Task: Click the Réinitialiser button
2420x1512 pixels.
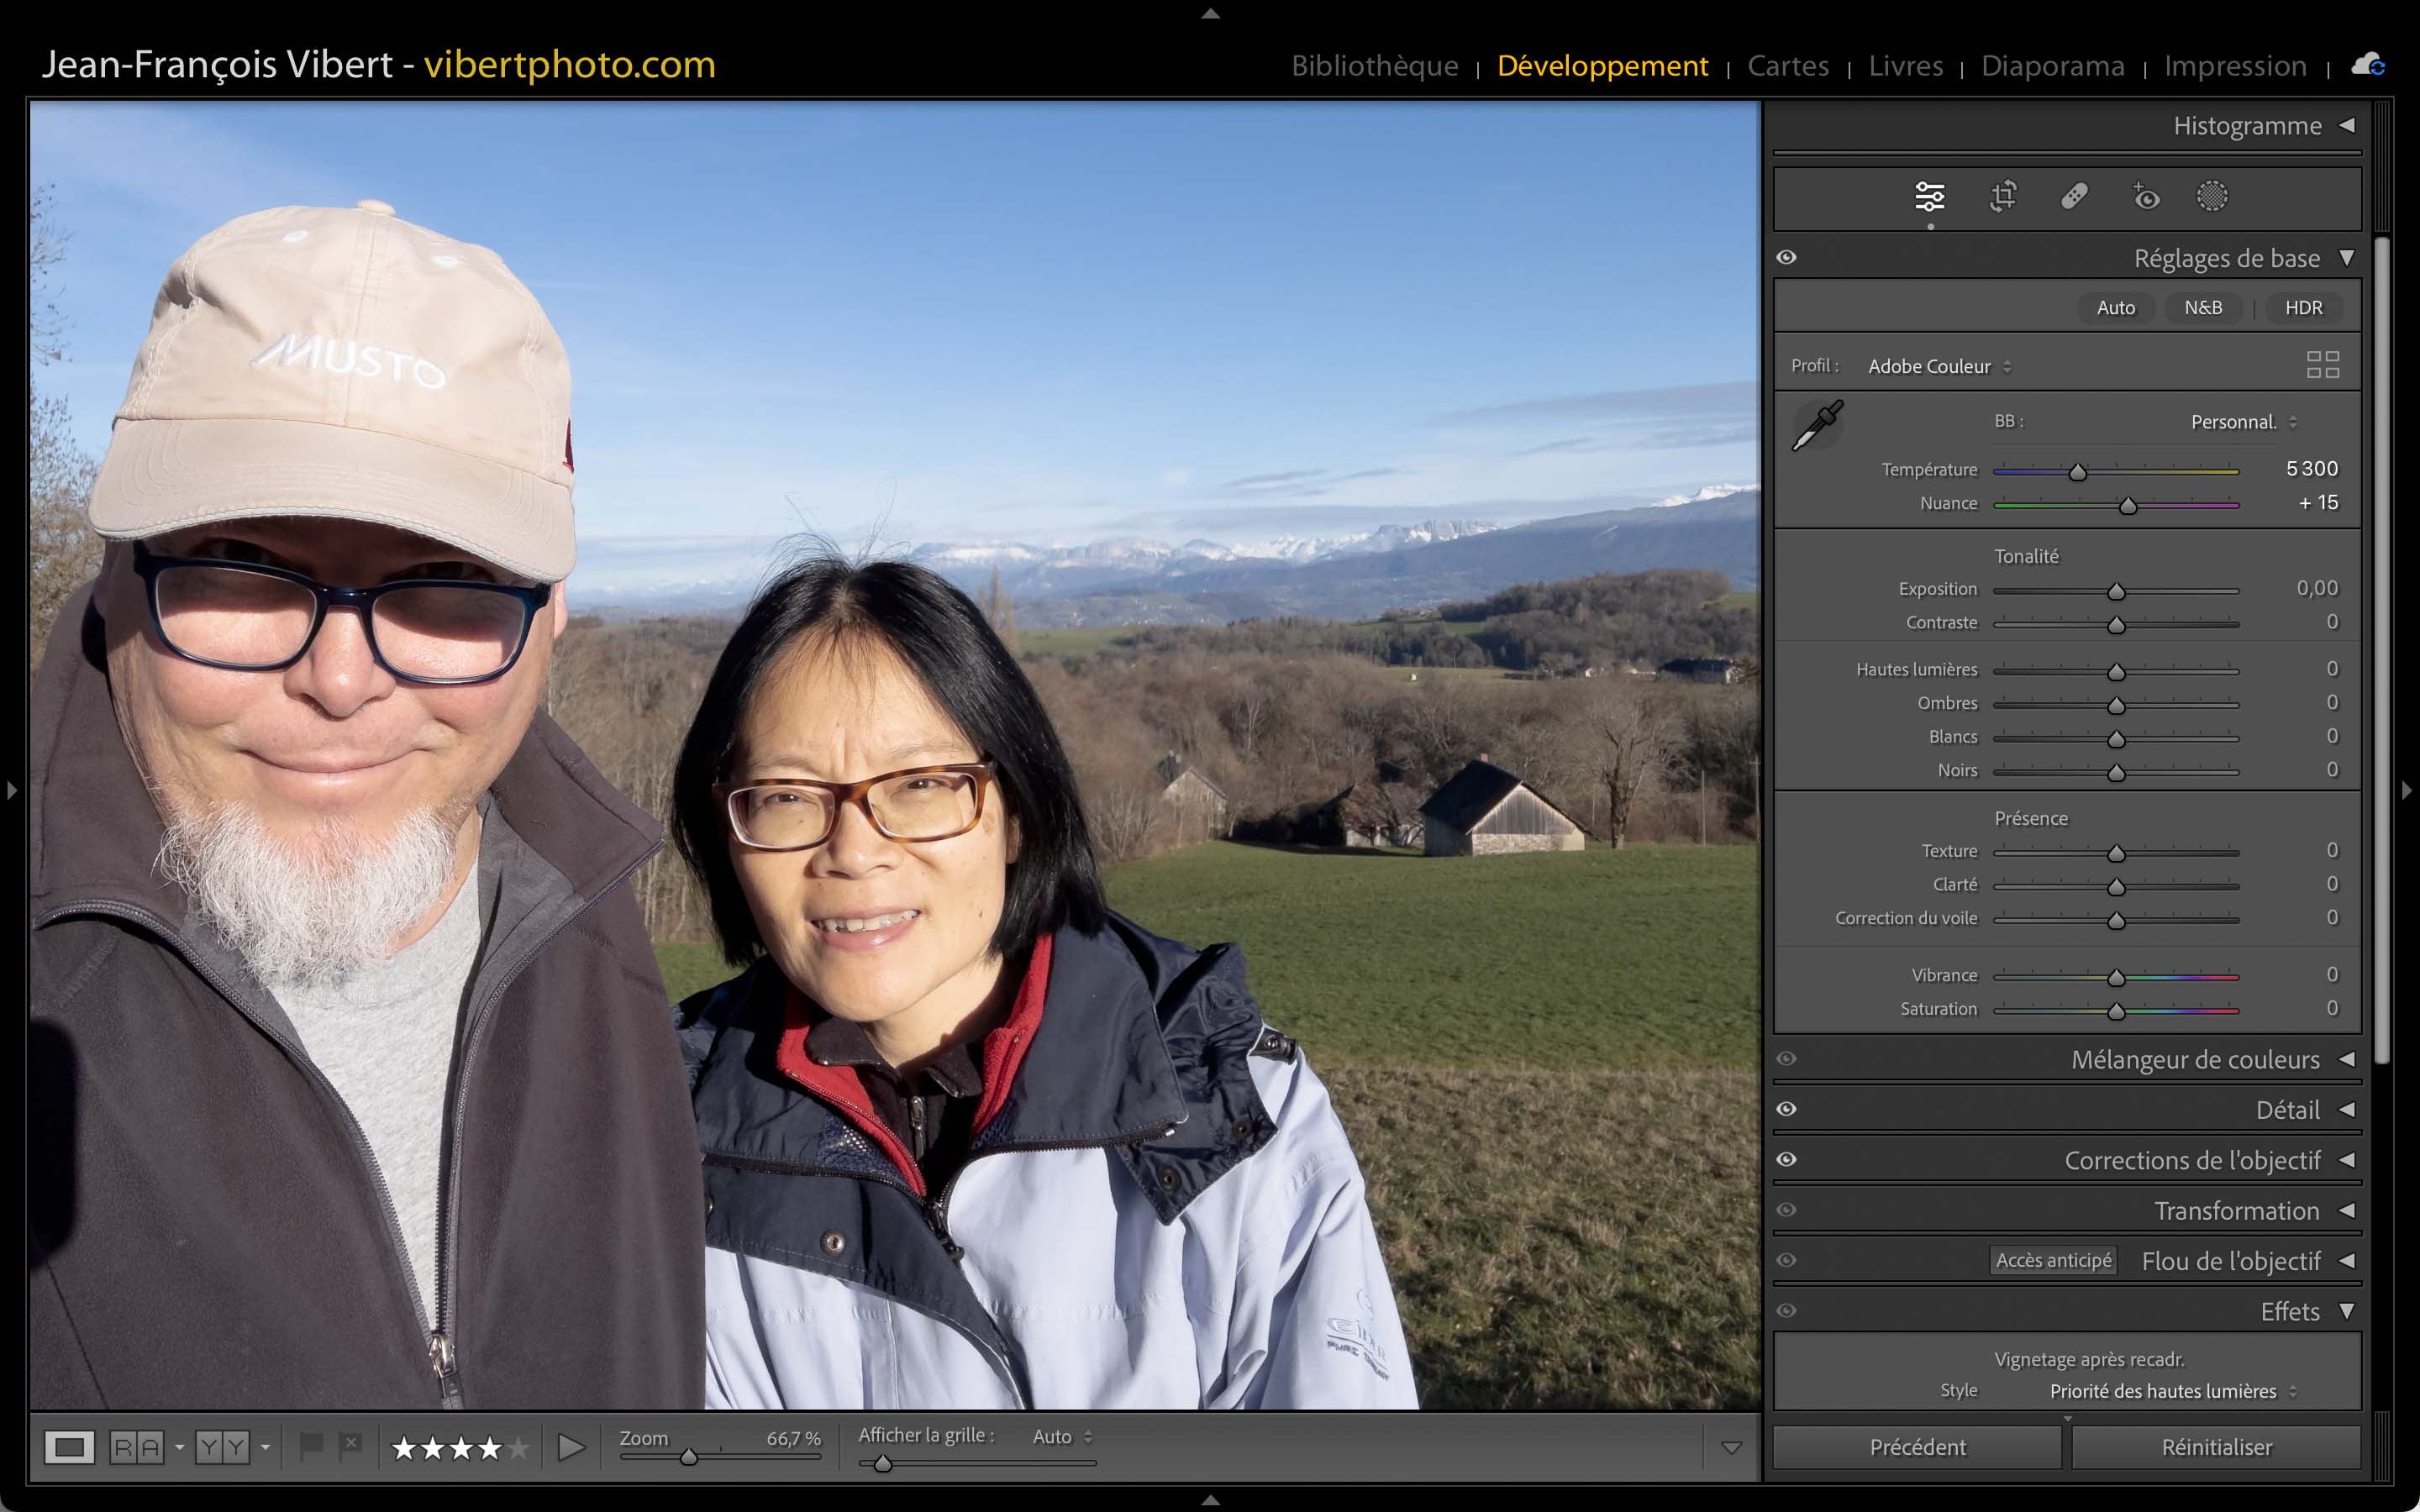Action: [x=2216, y=1447]
